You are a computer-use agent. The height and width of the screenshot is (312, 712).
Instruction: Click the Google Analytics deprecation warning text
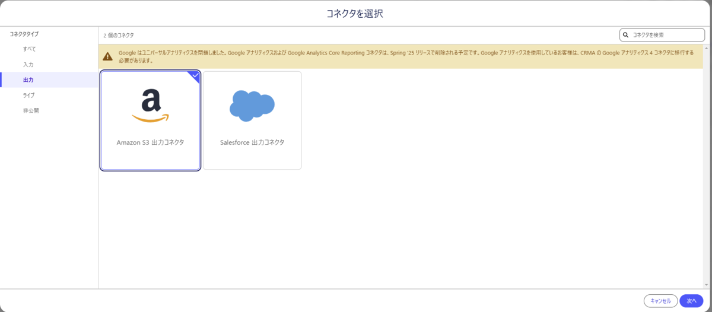pyautogui.click(x=406, y=56)
